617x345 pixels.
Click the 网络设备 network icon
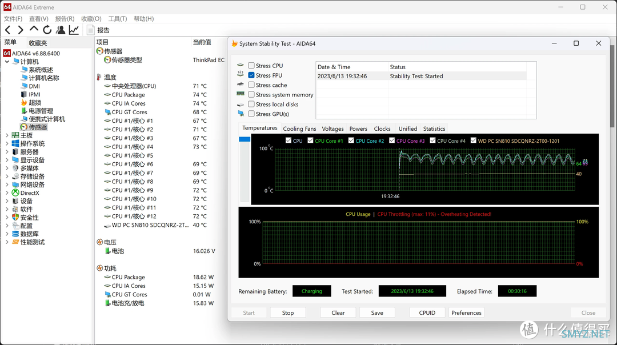point(15,184)
